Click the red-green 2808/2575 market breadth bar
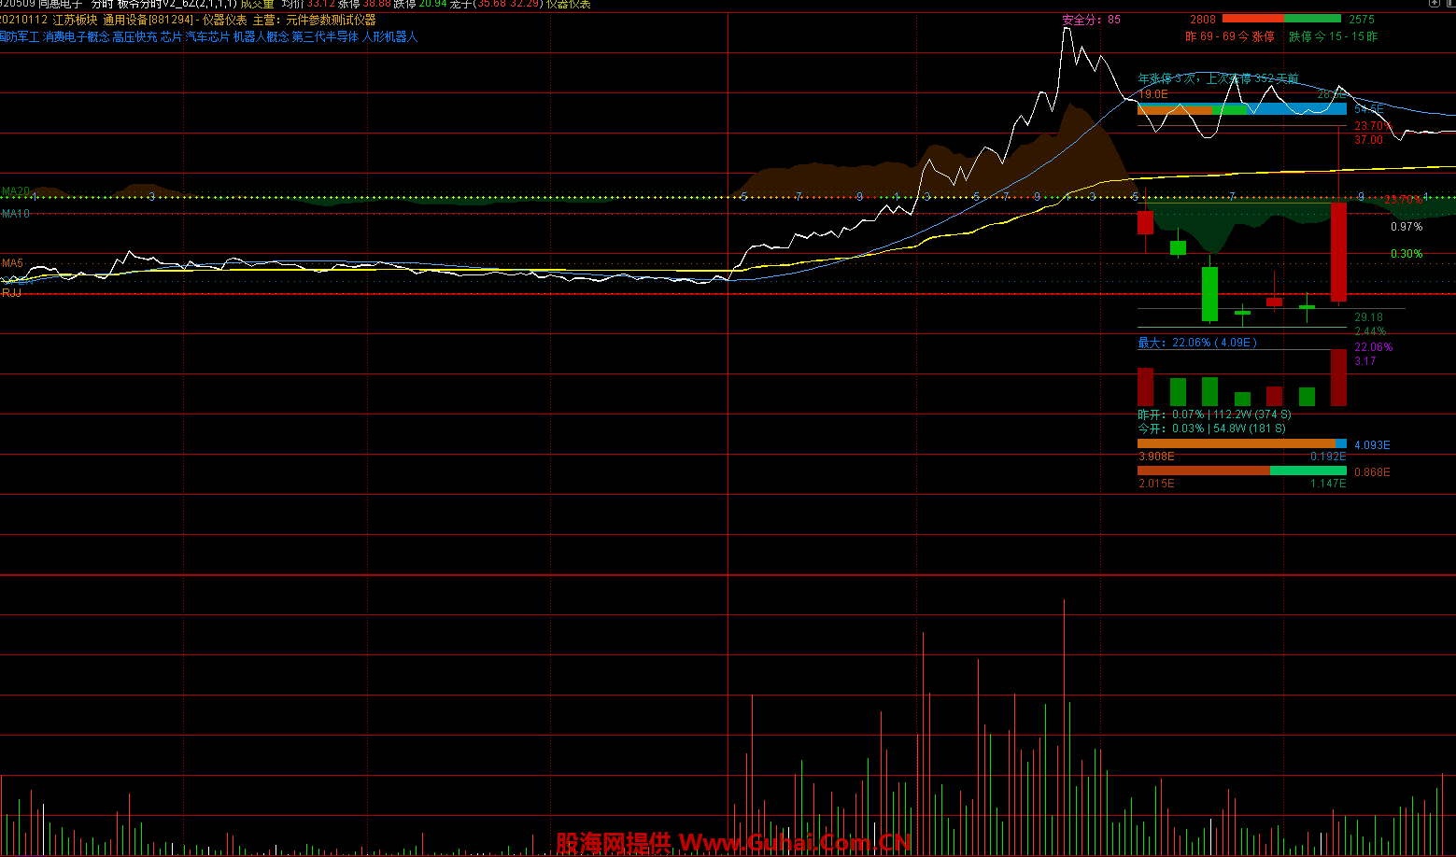Image resolution: width=1456 pixels, height=857 pixels. click(1281, 19)
